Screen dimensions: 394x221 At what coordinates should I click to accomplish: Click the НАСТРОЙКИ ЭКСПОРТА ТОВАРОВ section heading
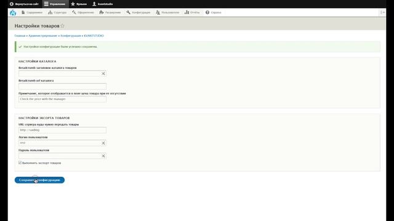click(44, 118)
